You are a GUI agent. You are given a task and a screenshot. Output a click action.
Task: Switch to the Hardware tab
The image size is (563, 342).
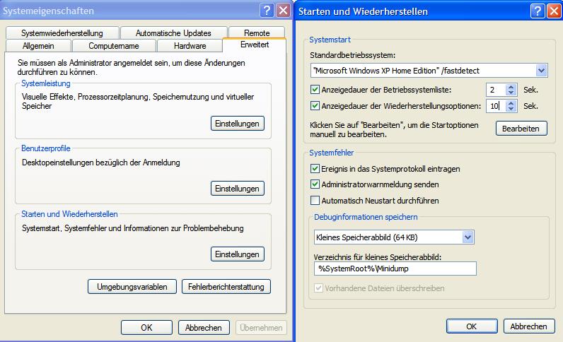(190, 46)
